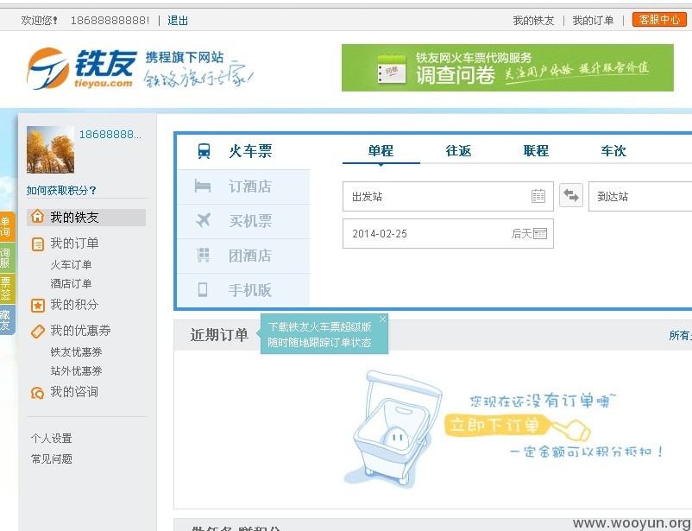692x531 pixels.
Task: Click the mobile phone icon
Action: pos(203,290)
